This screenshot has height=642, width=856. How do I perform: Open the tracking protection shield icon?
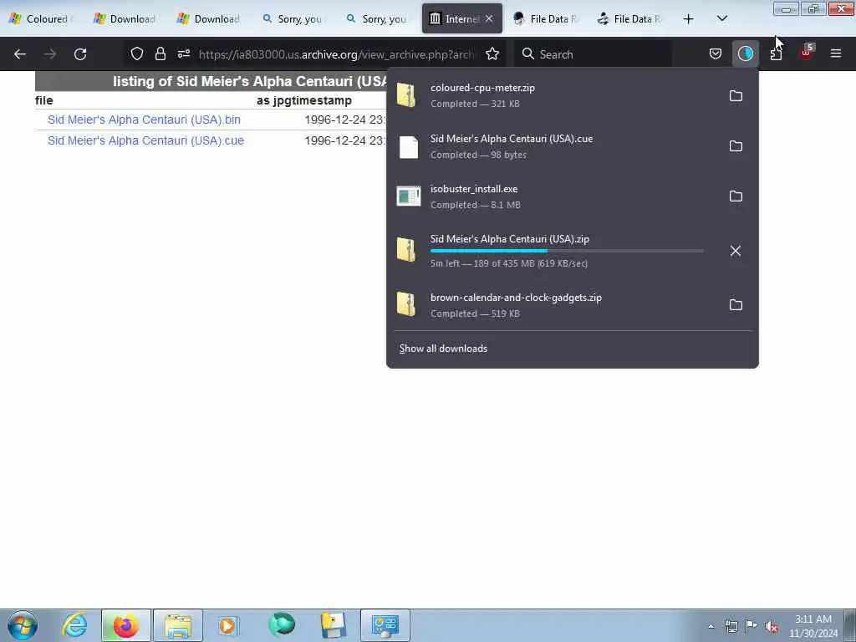[137, 53]
